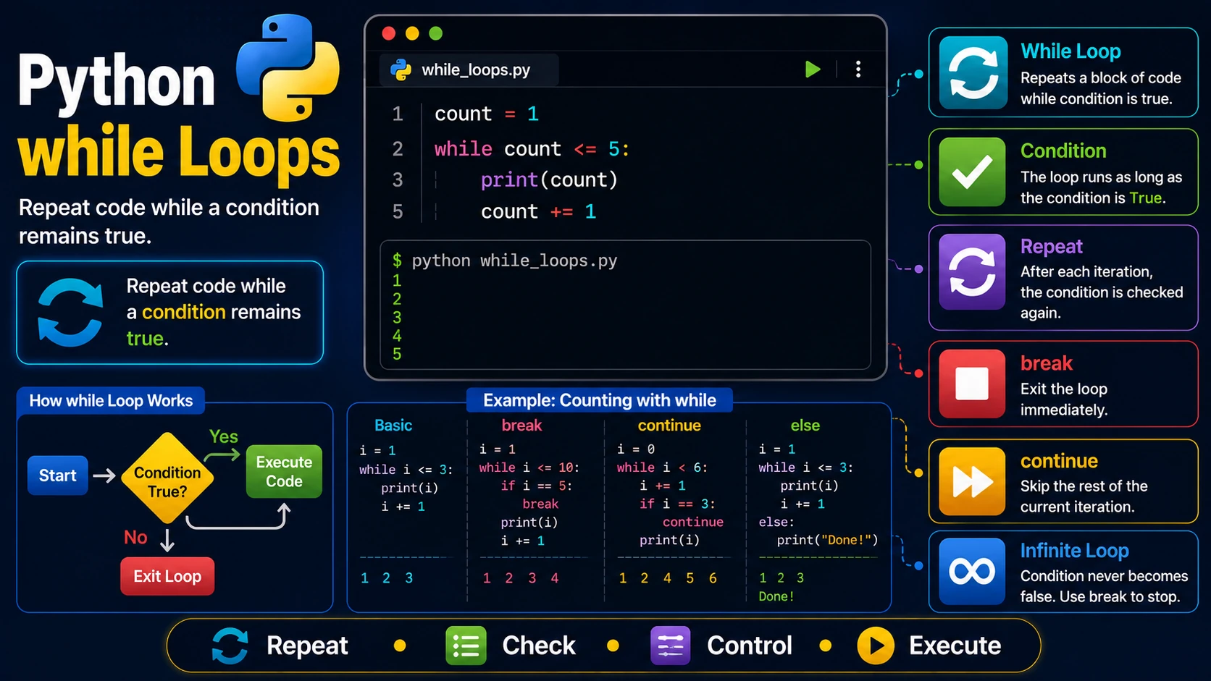The image size is (1211, 681).
Task: Click the green Condition checkmark icon
Action: click(x=972, y=172)
